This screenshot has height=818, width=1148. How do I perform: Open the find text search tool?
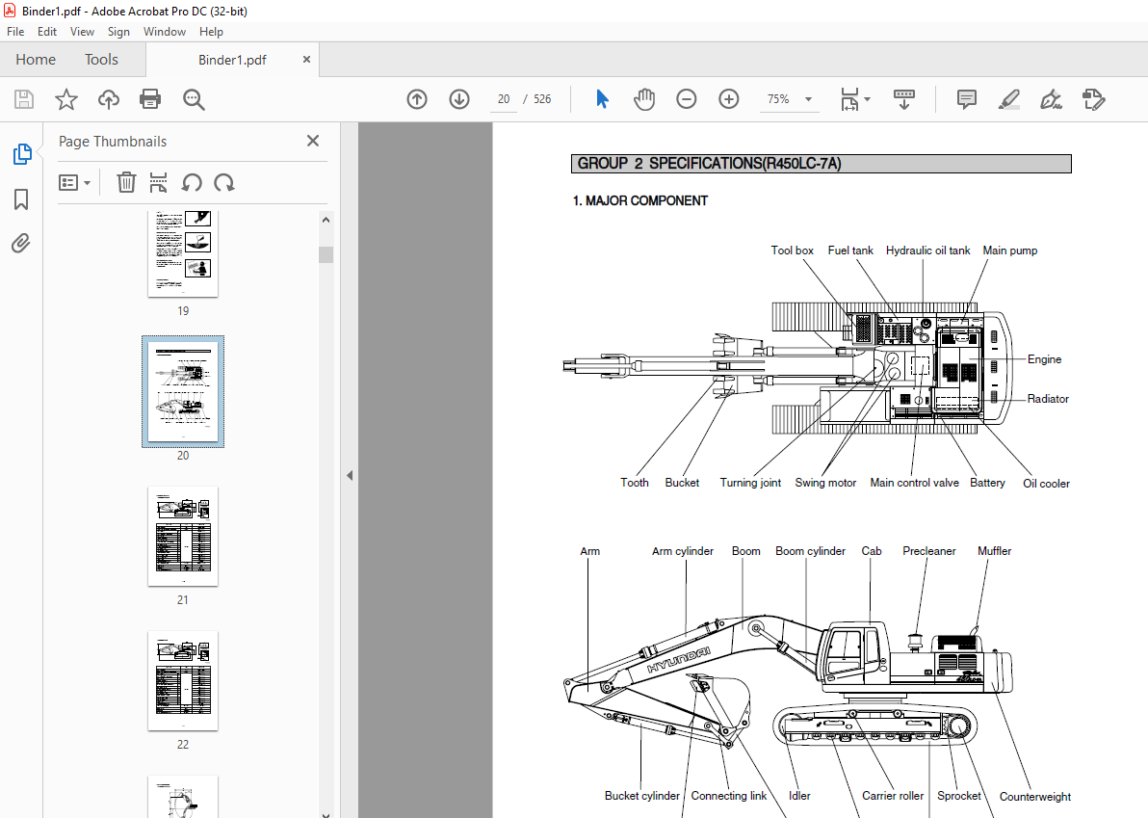194,99
